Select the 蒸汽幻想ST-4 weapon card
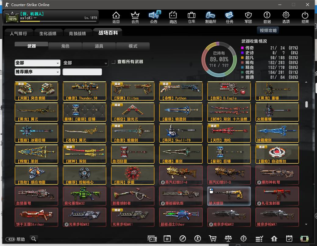317x246 pixels. [x=181, y=175]
